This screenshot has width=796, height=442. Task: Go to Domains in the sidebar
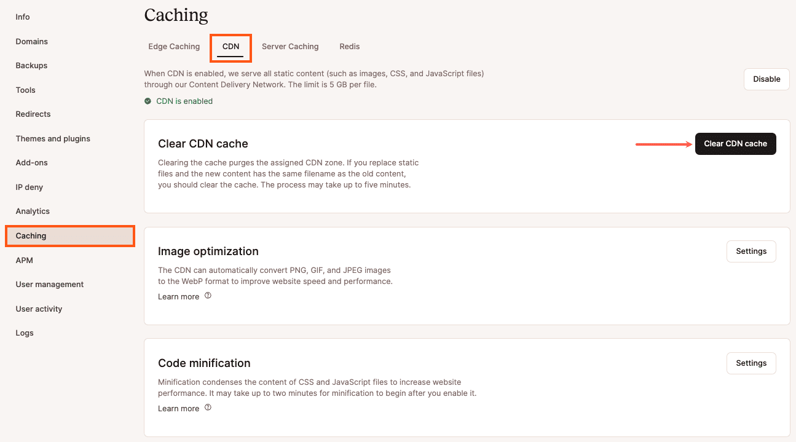tap(32, 42)
